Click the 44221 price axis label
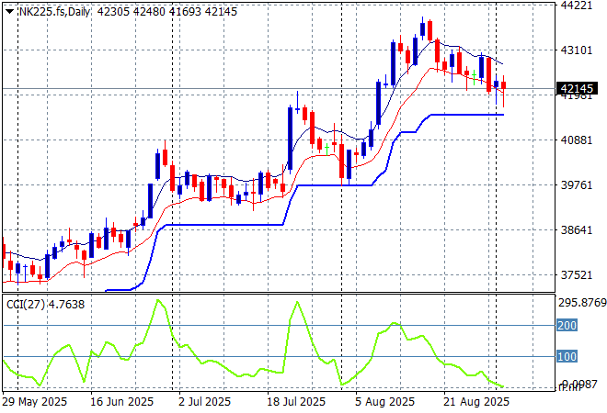The height and width of the screenshot is (413, 607). pos(578,6)
